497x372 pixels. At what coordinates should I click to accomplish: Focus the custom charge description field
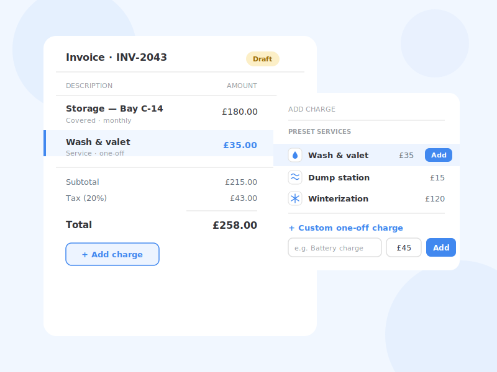[335, 247]
